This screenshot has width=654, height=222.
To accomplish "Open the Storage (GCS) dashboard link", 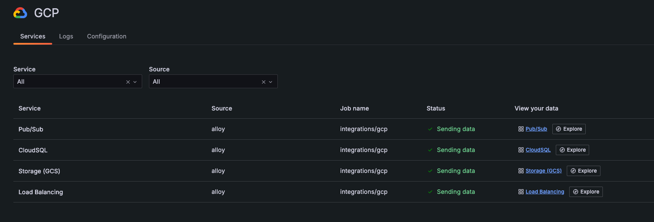I will 543,171.
